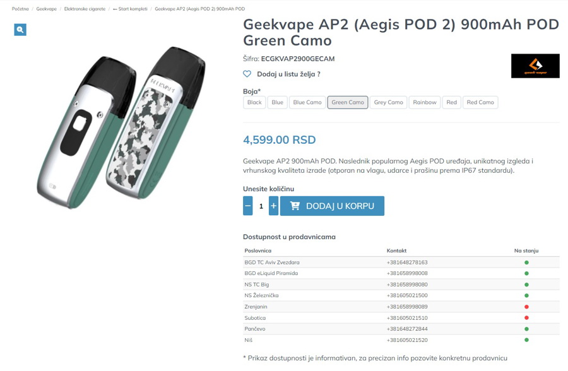The image size is (568, 371).
Task: Open the Geekvape brand logo
Action: (x=535, y=66)
